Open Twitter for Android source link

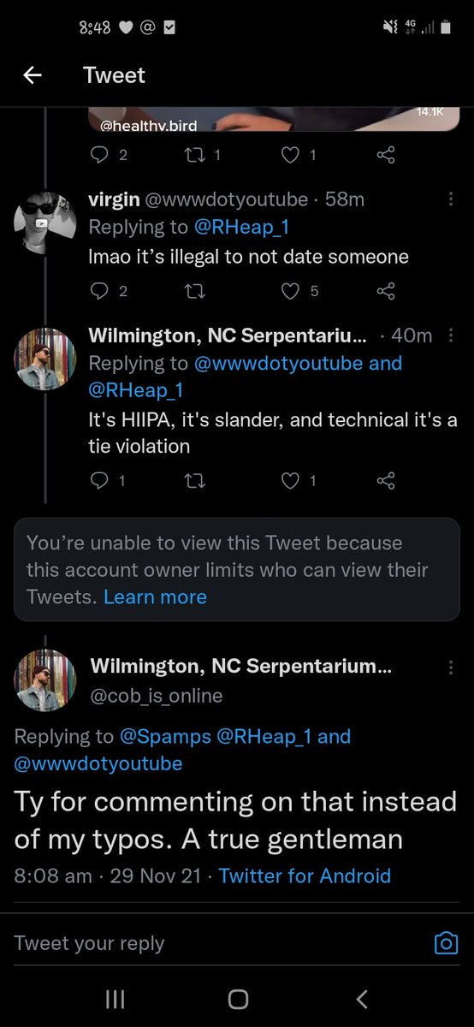click(x=305, y=876)
